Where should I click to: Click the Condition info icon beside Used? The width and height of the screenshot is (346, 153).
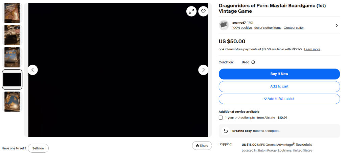coord(253,62)
